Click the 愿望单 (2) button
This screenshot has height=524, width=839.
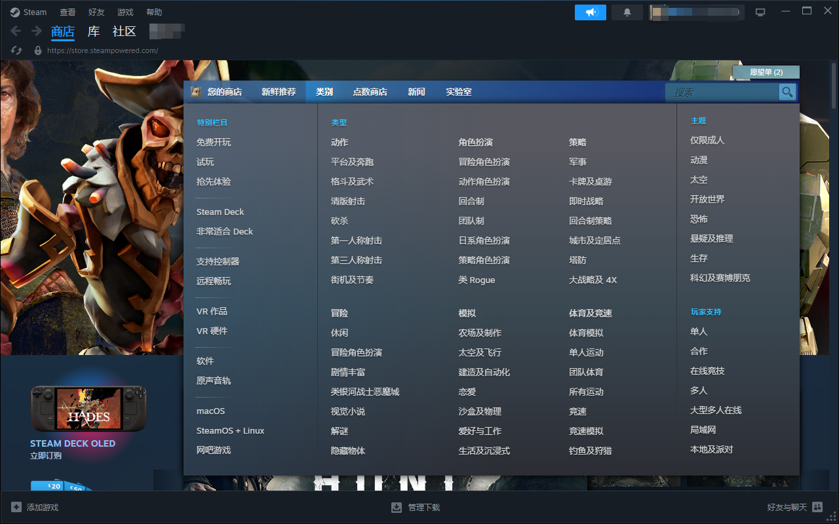tap(766, 72)
